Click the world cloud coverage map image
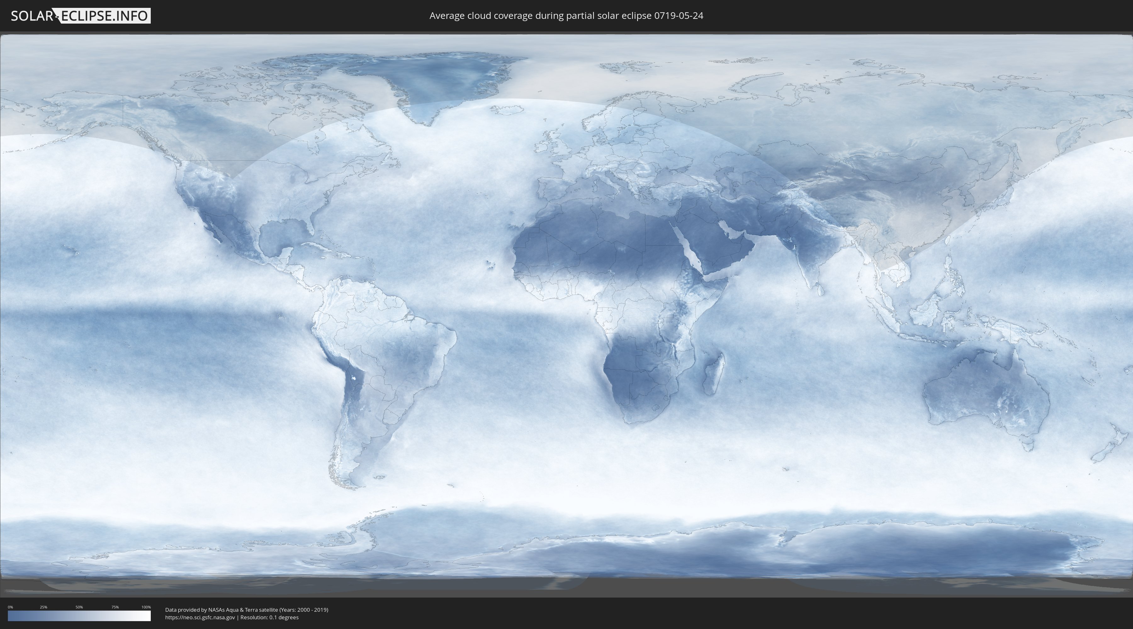The image size is (1133, 629). [566, 314]
